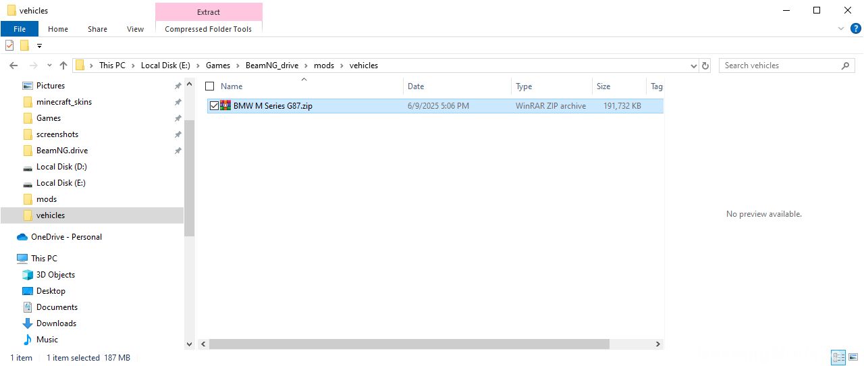The width and height of the screenshot is (864, 366).
Task: Switch to Details view layout icon
Action: pos(839,358)
